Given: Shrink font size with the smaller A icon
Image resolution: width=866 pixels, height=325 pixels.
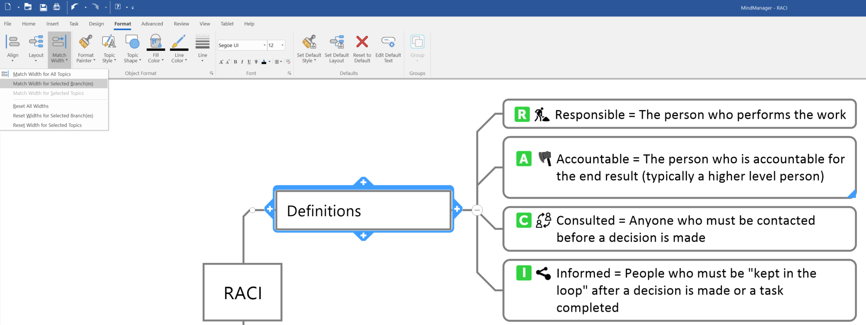Looking at the screenshot, I should click(228, 62).
